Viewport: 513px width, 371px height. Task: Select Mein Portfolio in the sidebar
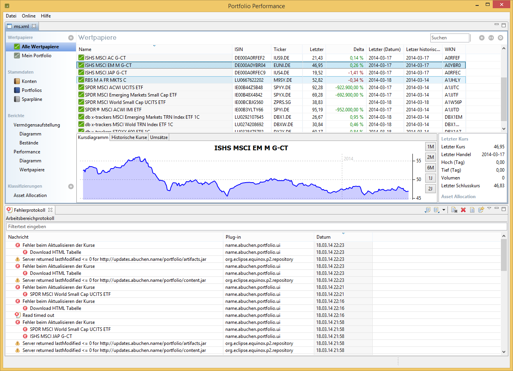tap(36, 56)
